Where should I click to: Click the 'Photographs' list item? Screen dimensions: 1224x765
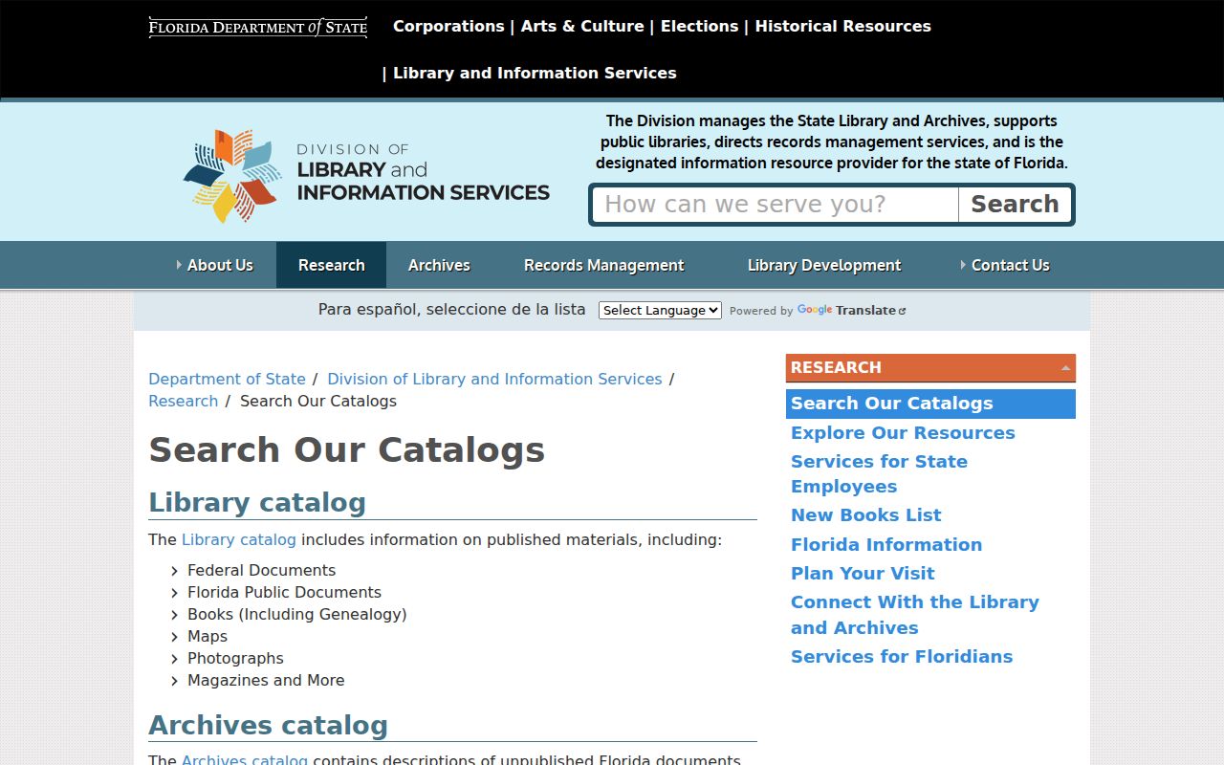[235, 658]
